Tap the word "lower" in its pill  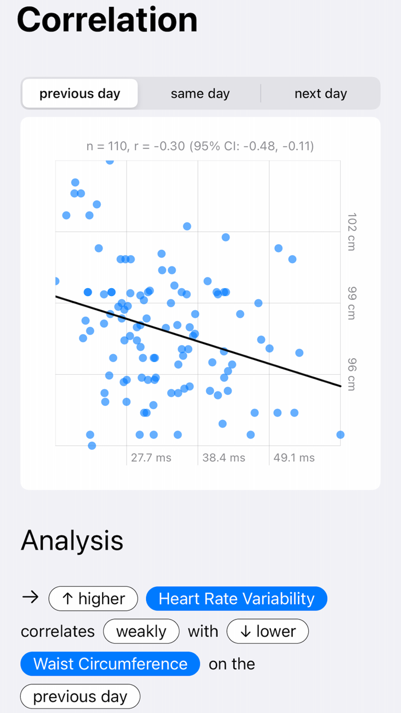click(x=276, y=632)
